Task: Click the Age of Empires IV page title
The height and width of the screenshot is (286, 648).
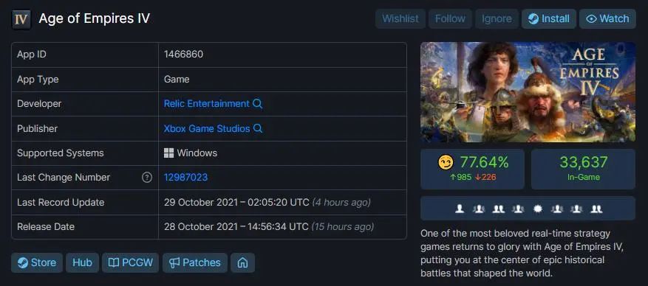Action: (x=95, y=19)
